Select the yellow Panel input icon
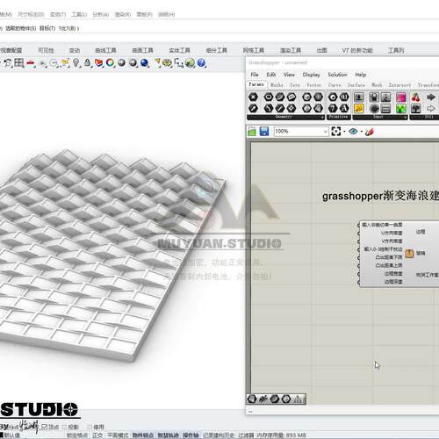Screen dimensions: 439x439 [x=359, y=109]
